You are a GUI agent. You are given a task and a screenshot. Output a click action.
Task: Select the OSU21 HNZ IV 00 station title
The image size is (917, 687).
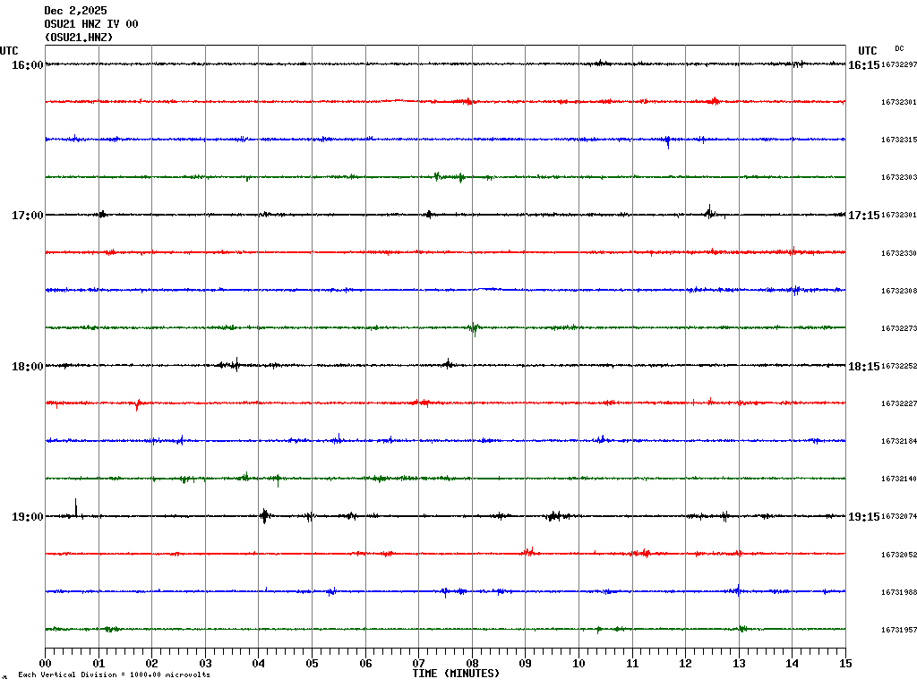[91, 24]
